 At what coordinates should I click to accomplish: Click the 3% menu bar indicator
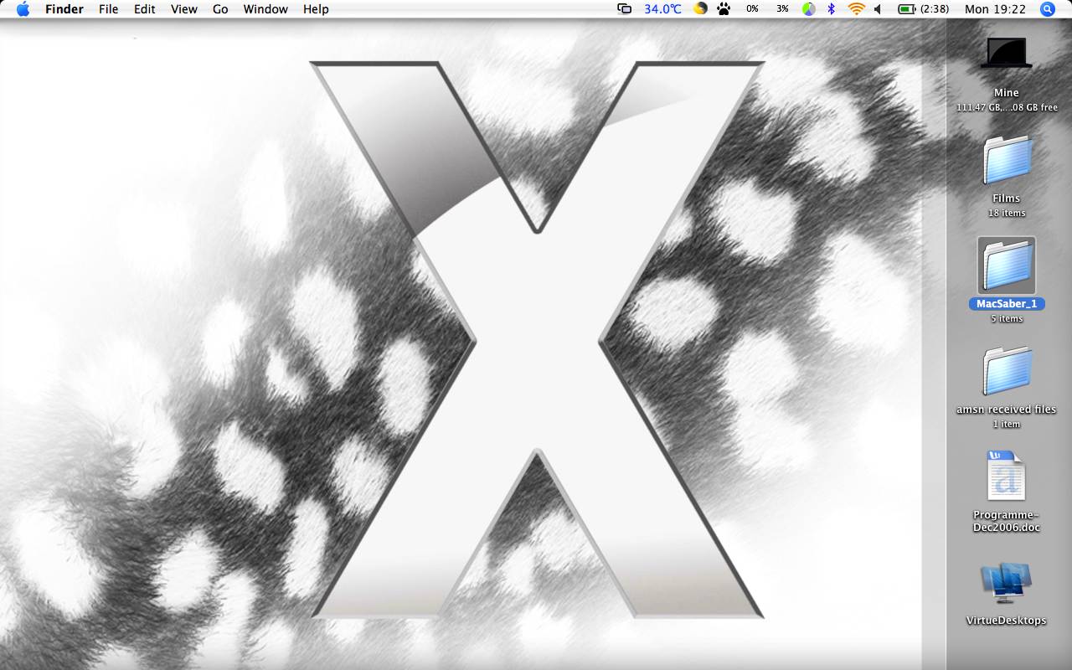pyautogui.click(x=782, y=9)
